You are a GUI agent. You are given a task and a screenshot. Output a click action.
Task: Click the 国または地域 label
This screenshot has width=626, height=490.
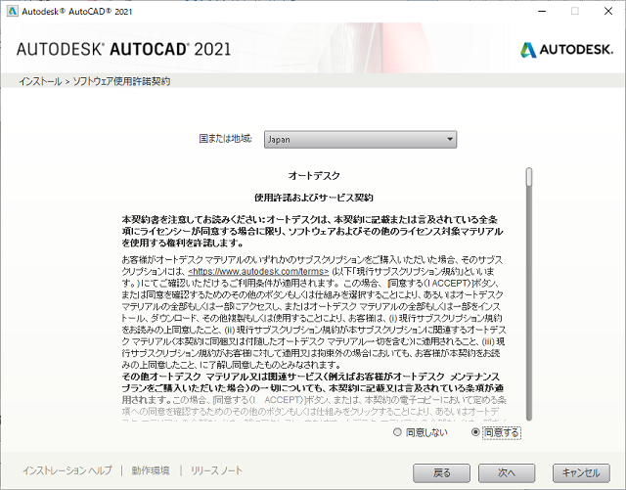point(226,139)
